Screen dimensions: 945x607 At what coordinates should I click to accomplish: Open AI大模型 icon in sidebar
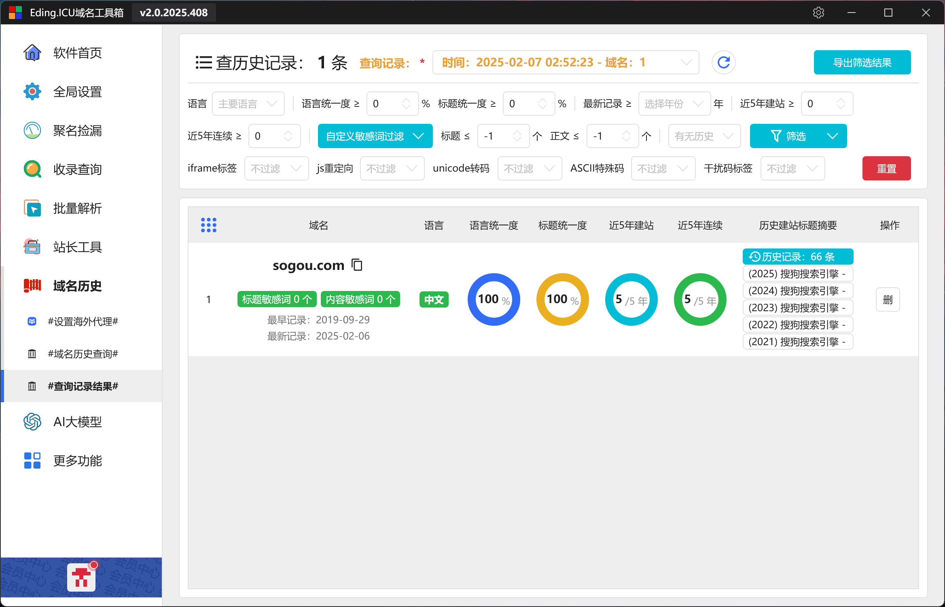(x=32, y=422)
